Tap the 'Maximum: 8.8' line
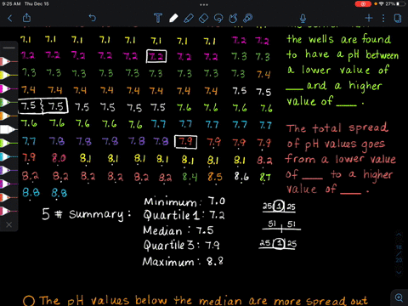Screen dimensions: 408x306 pyautogui.click(x=183, y=261)
